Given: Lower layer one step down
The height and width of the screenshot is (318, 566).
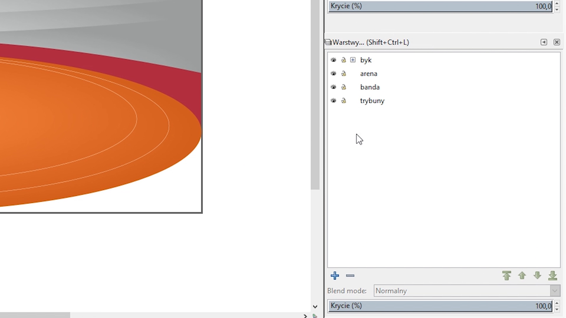Looking at the screenshot, I should tap(537, 276).
